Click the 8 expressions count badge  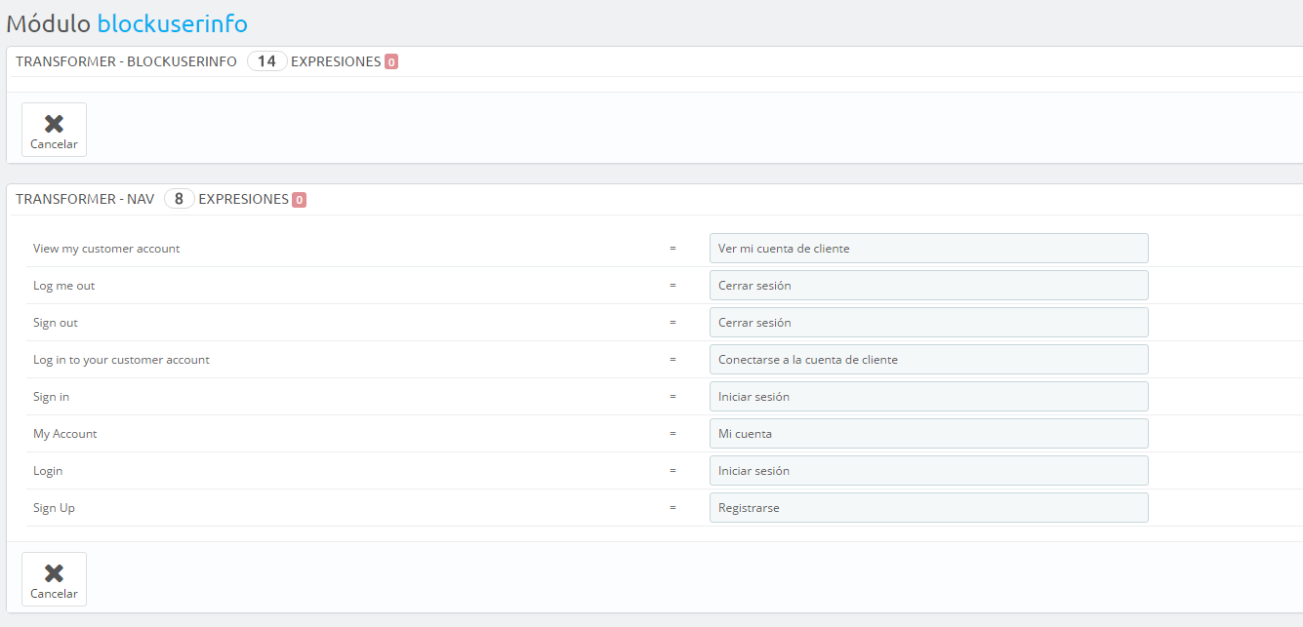coord(179,199)
